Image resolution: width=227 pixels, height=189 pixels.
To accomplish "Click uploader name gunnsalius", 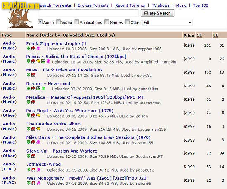I will pyautogui.click(x=148, y=89).
